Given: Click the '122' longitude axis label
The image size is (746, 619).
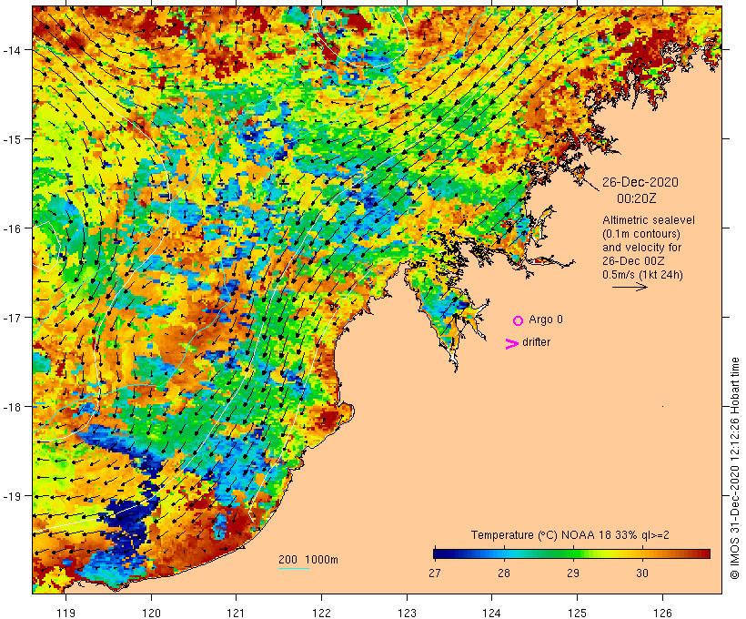Looking at the screenshot, I should 322,613.
